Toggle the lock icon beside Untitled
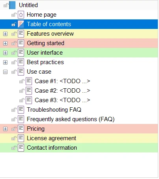159x179 pixels. coord(6,5)
